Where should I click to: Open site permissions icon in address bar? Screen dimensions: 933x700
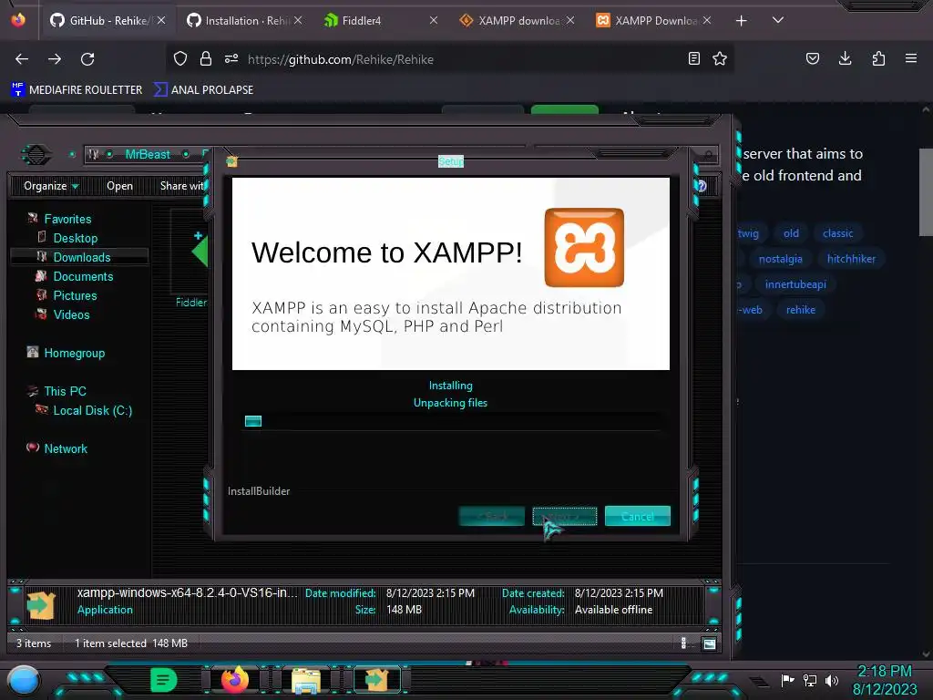point(231,58)
